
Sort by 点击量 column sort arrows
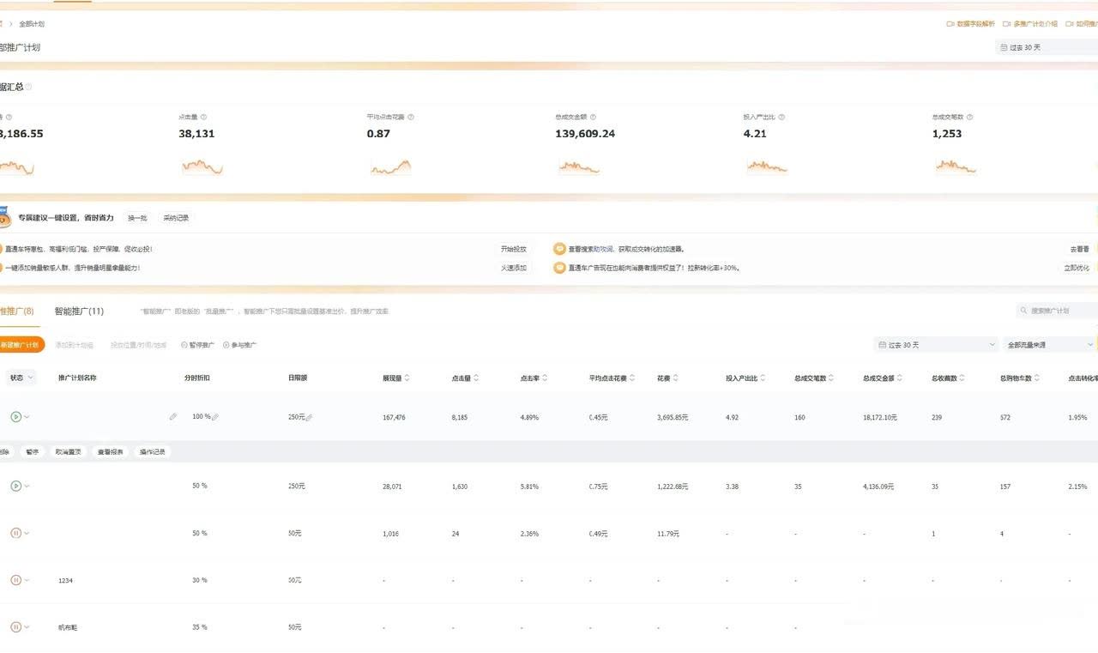click(476, 378)
